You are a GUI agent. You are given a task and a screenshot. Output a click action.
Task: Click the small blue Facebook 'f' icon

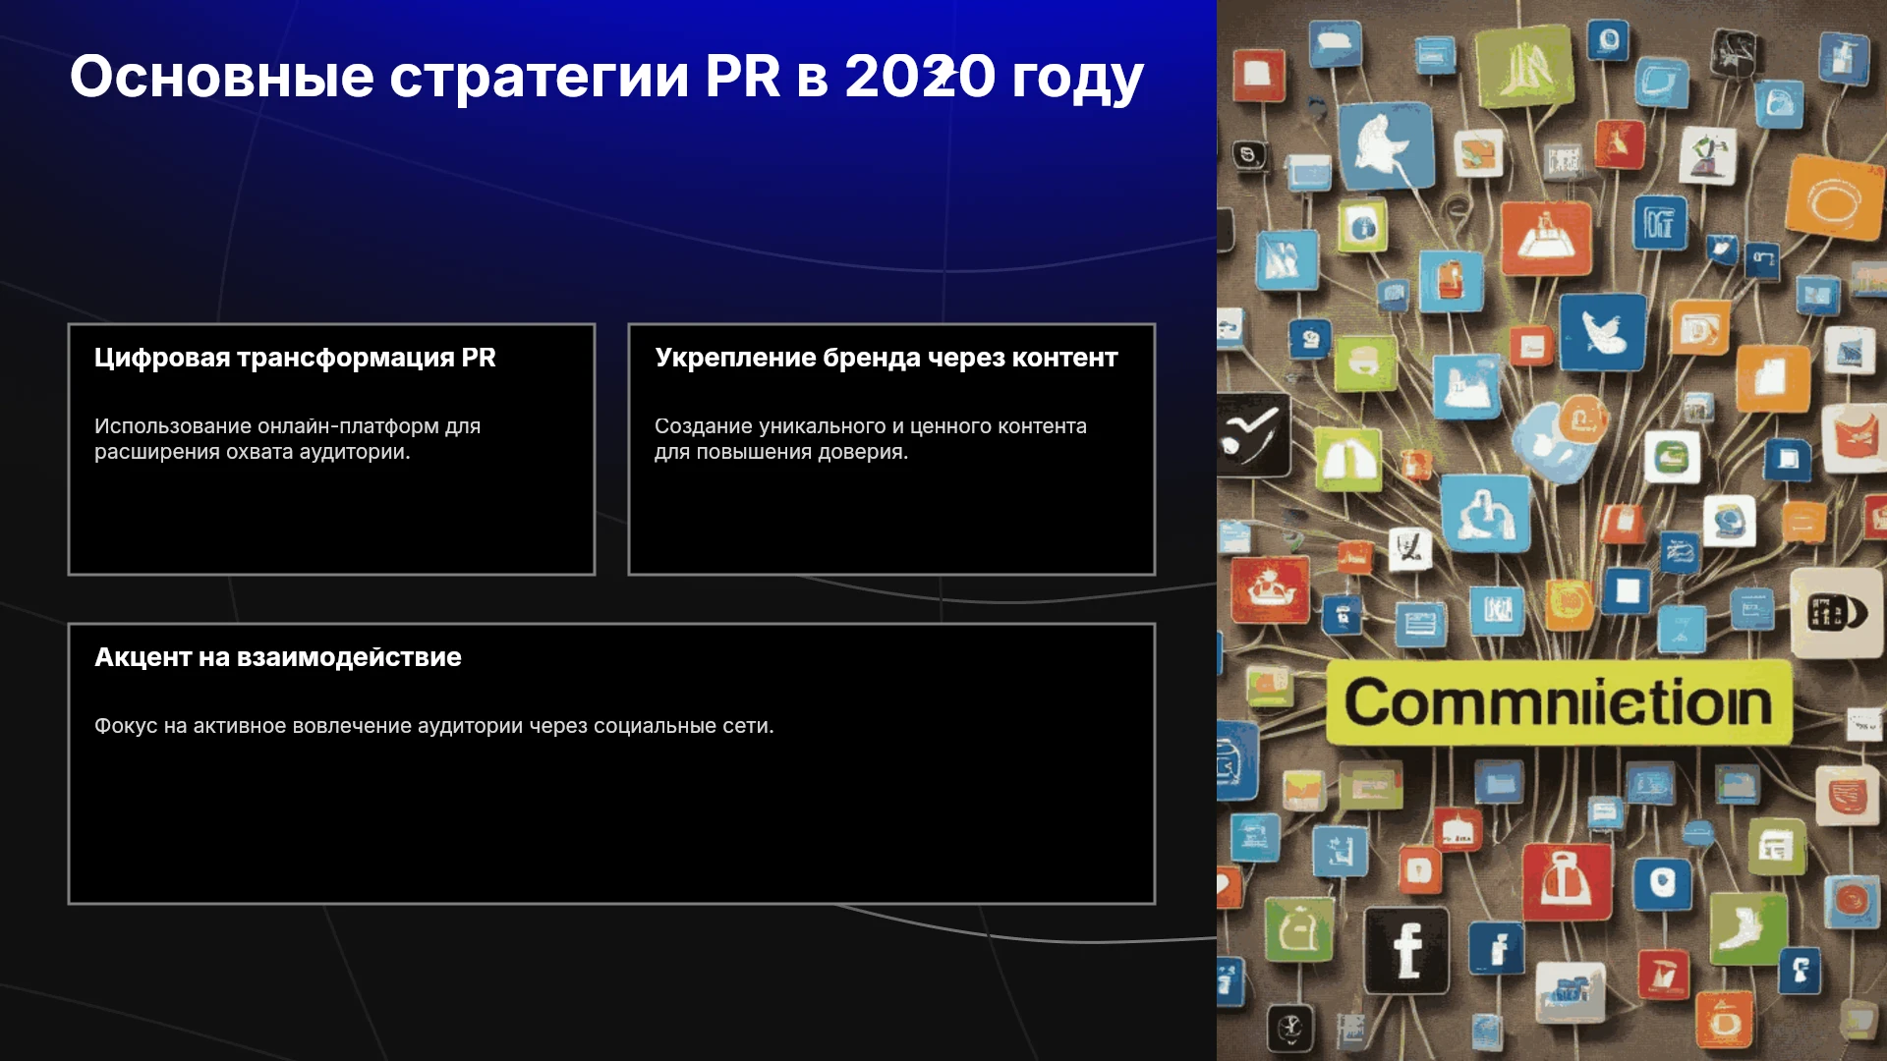[x=1498, y=947]
